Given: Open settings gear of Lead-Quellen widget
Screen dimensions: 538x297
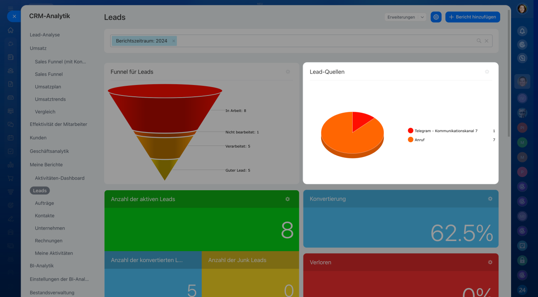Looking at the screenshot, I should pyautogui.click(x=487, y=72).
